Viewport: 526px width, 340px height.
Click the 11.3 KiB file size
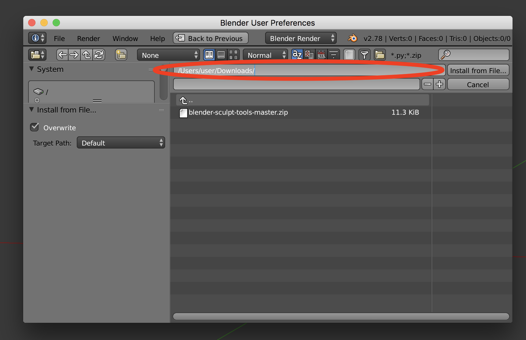405,112
